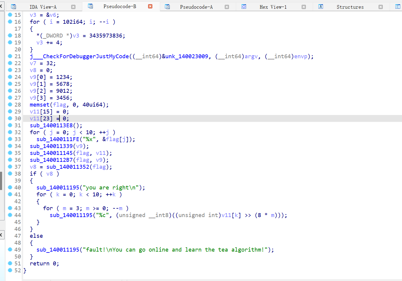Click the _DWORD cast on line 18
Screen dimensions: 402x281
[53, 36]
